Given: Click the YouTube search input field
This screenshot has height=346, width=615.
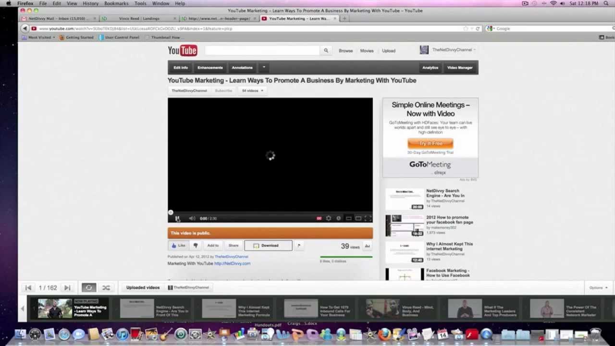Looking at the screenshot, I should click(262, 50).
